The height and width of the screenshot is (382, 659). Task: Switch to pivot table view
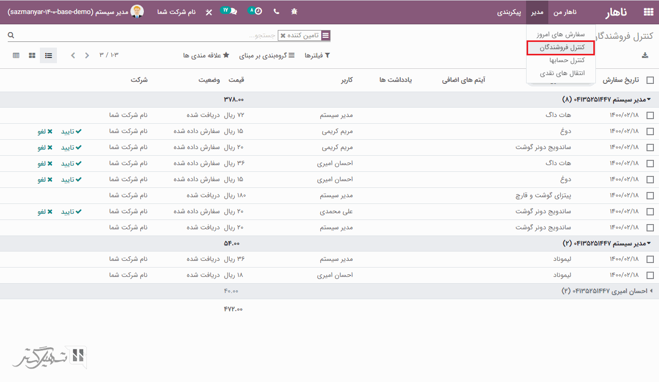[x=16, y=55]
